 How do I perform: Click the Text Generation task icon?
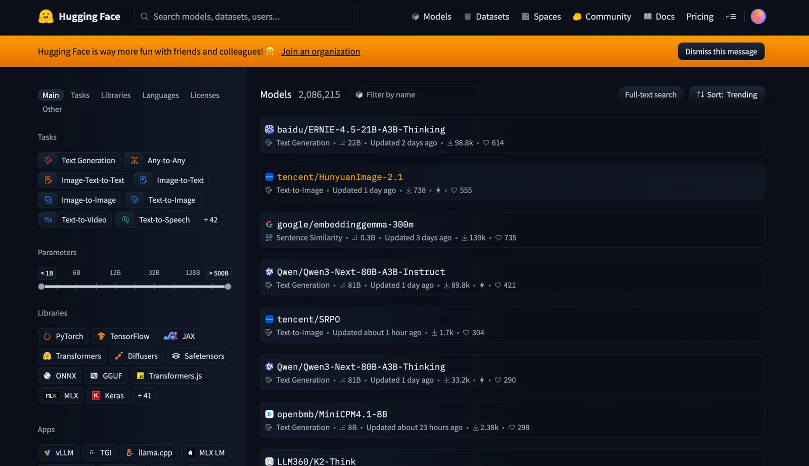[49, 160]
